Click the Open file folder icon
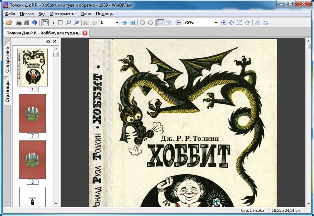Screen dimensions: 314x216 pos(9,23)
